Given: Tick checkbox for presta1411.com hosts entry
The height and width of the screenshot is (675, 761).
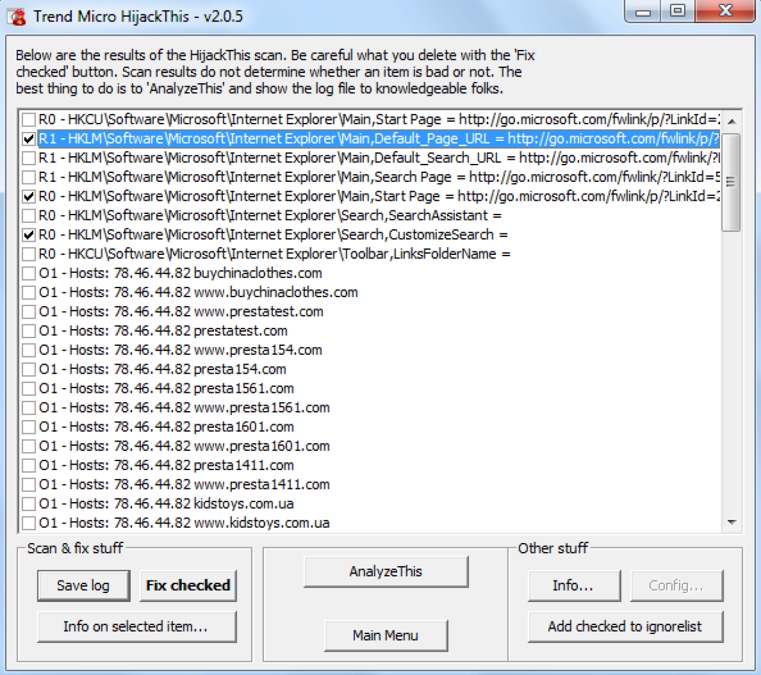Looking at the screenshot, I should (x=29, y=466).
